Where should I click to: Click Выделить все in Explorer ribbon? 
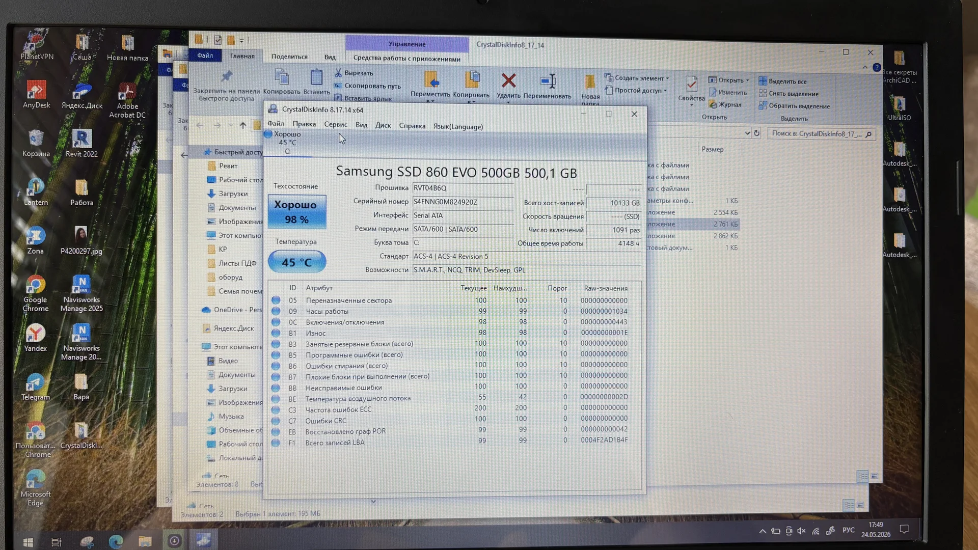tap(782, 81)
